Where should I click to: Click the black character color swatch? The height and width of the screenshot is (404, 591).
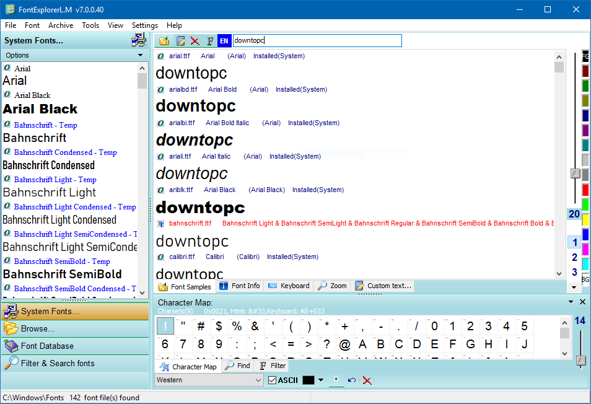[x=309, y=380]
